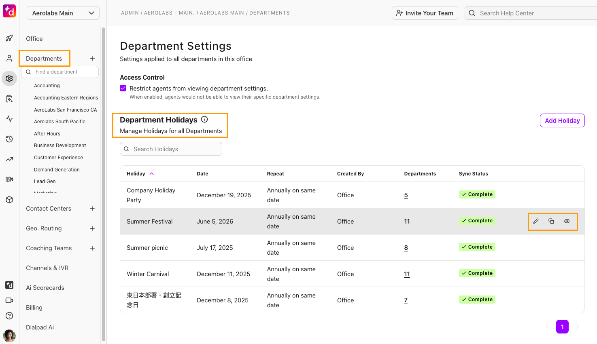Image resolution: width=597 pixels, height=344 pixels.
Task: Open the Contact Centers section
Action: (x=49, y=209)
